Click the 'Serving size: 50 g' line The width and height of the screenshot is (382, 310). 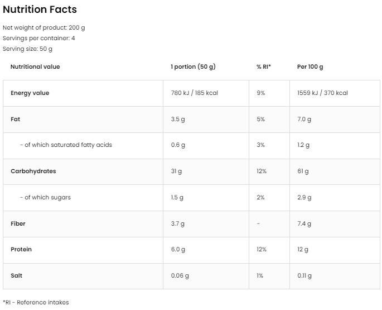(28, 49)
